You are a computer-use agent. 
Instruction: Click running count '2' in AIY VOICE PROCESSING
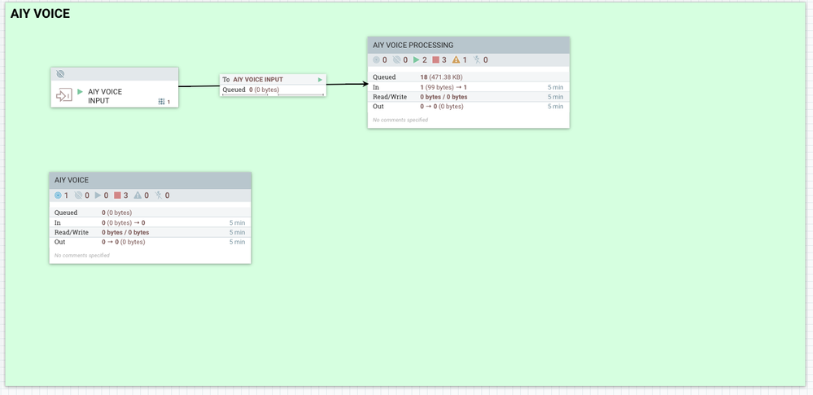(425, 60)
